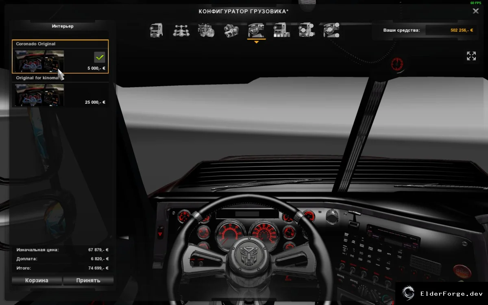Image resolution: width=488 pixels, height=305 pixels.
Task: Open the exterior accessories icon
Action: pos(306,30)
